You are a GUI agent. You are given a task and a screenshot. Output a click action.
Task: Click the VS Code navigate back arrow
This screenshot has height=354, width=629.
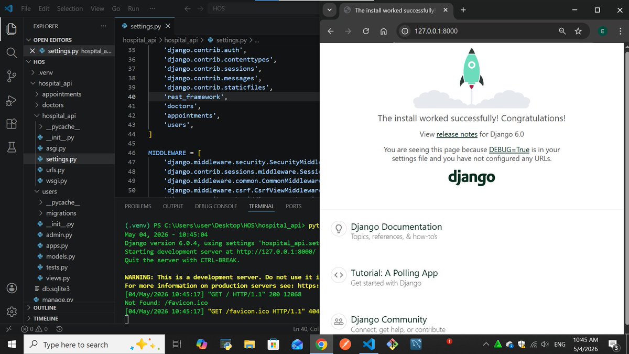click(x=188, y=9)
